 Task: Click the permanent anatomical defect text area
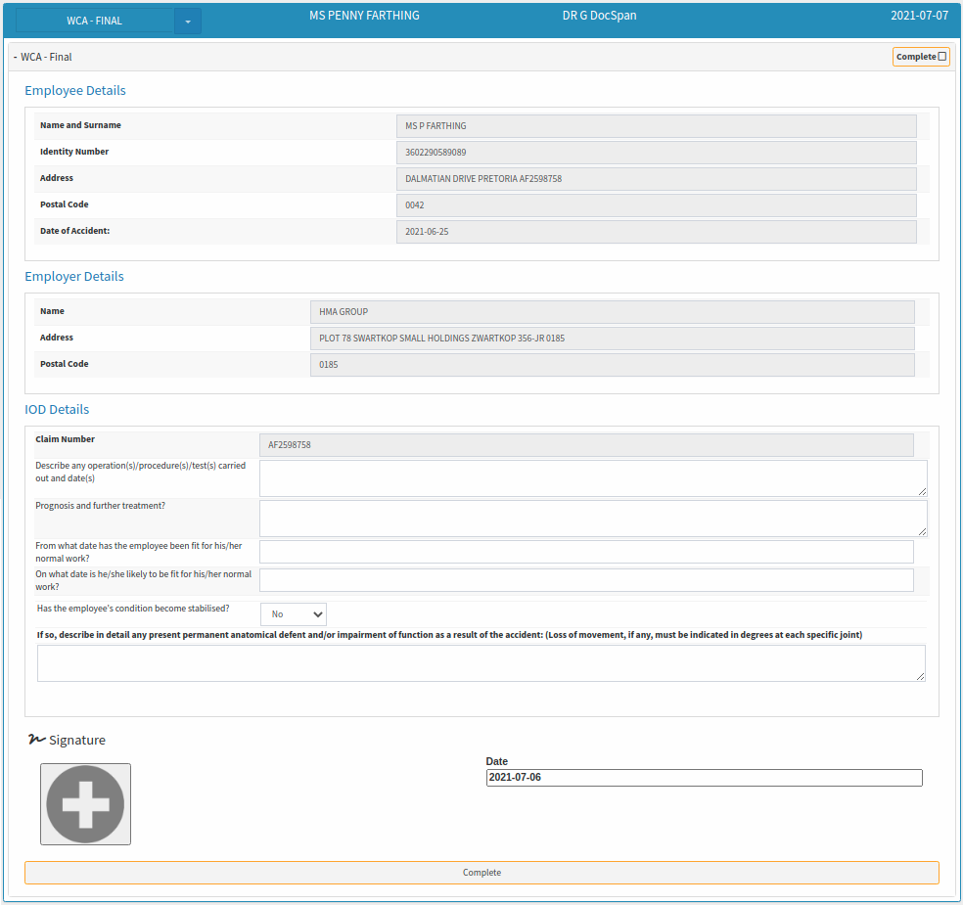pos(481,663)
